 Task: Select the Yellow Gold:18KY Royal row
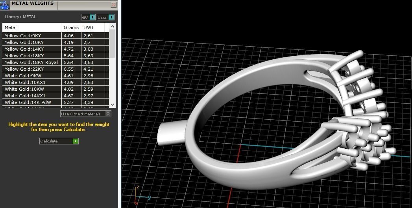tap(56, 62)
